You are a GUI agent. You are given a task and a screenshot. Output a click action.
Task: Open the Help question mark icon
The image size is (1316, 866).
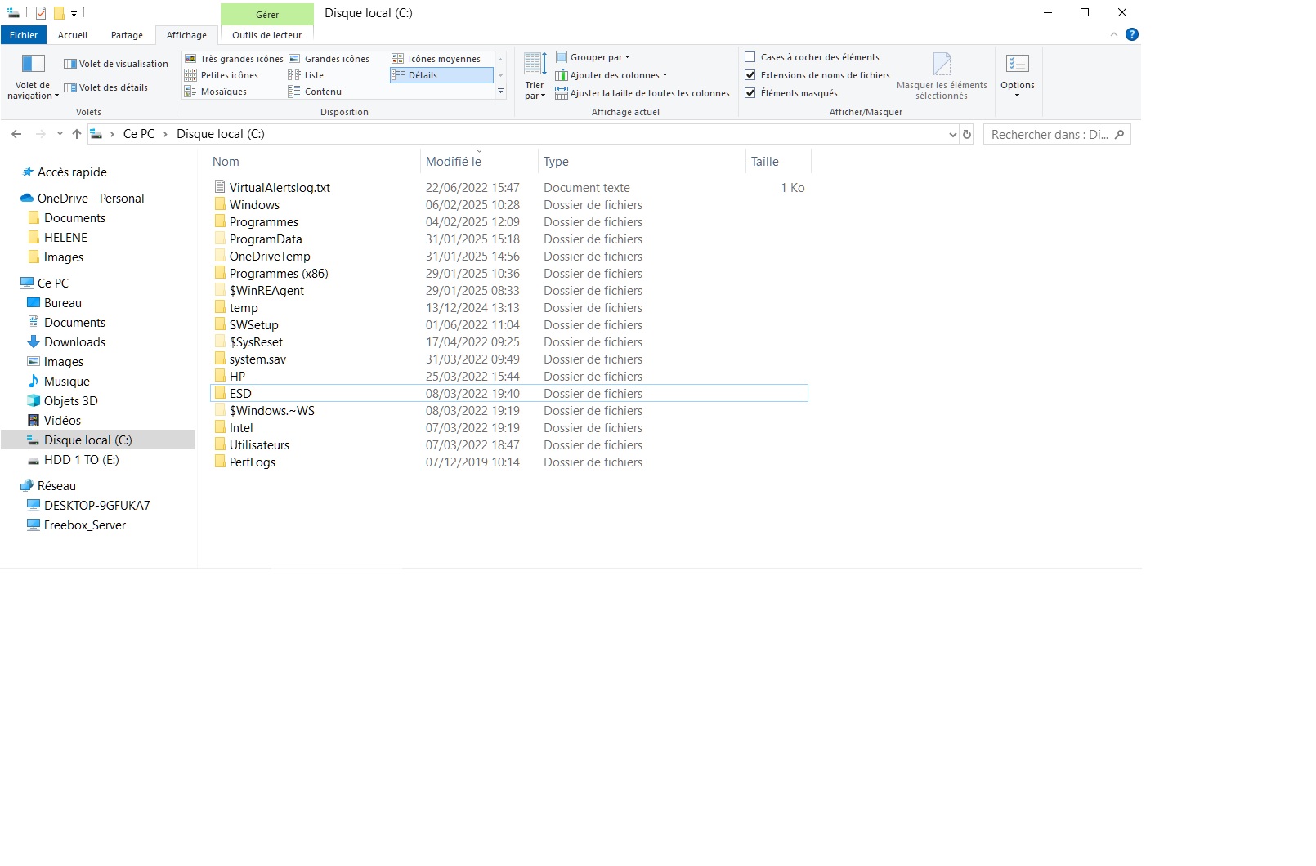tap(1132, 34)
